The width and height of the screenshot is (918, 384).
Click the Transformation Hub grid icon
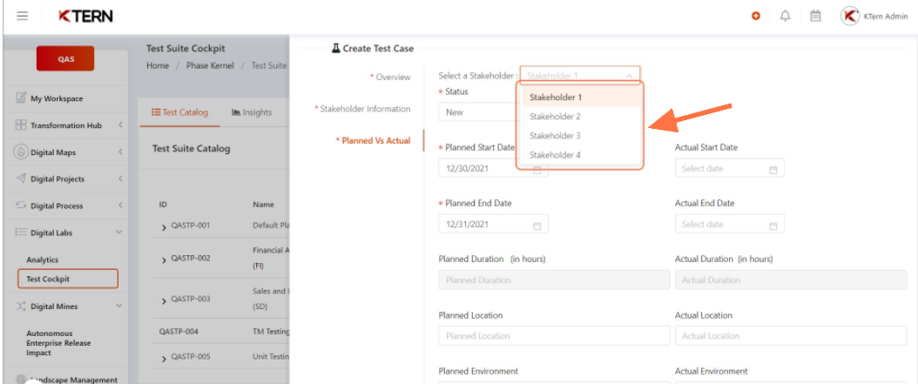[21, 125]
